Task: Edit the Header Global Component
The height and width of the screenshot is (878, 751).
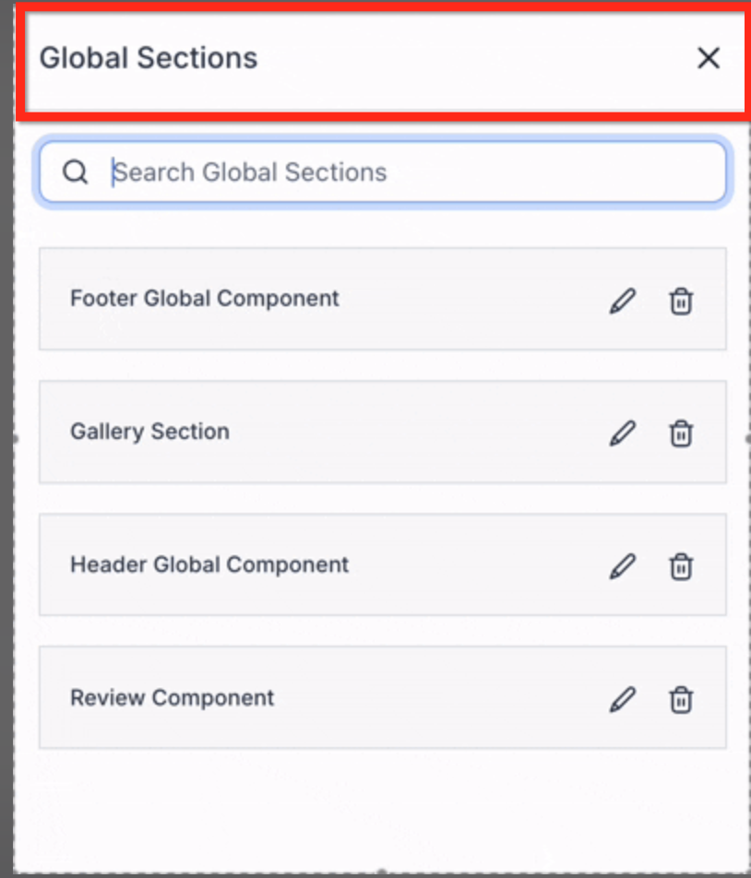Action: 623,565
